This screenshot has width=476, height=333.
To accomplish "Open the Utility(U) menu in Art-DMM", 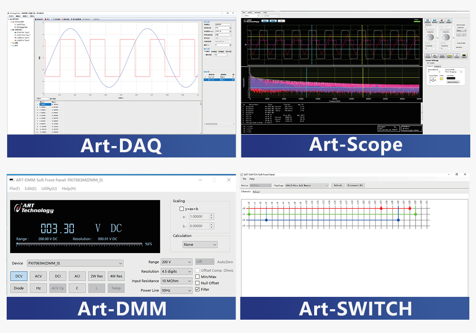I will (x=49, y=189).
